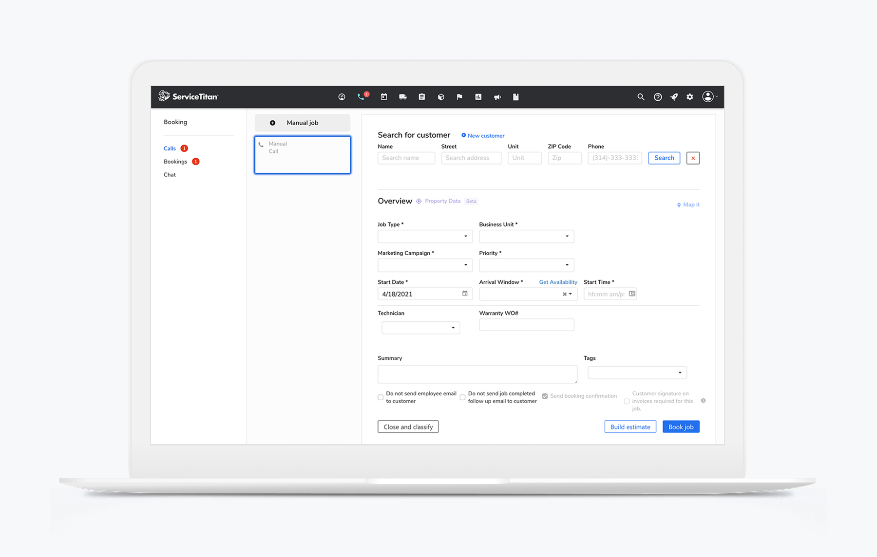Select the Dispatch truck icon
877x557 pixels.
(403, 97)
